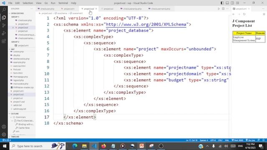267x150 pixels.
Task: Select project.xml under Group 2
Action: pyautogui.click(x=23, y=45)
